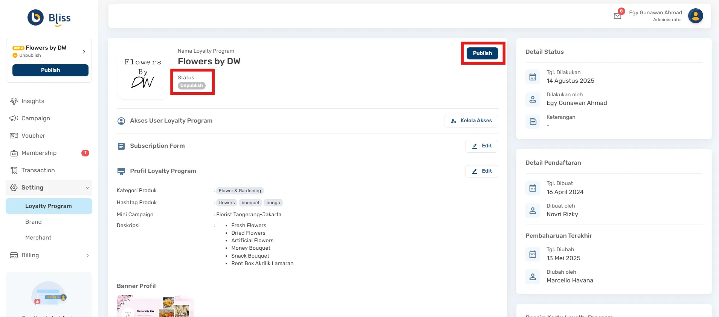719x317 pixels.
Task: Open the Merchant settings page
Action: click(38, 238)
